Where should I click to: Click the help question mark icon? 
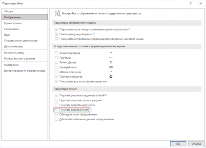point(191,4)
